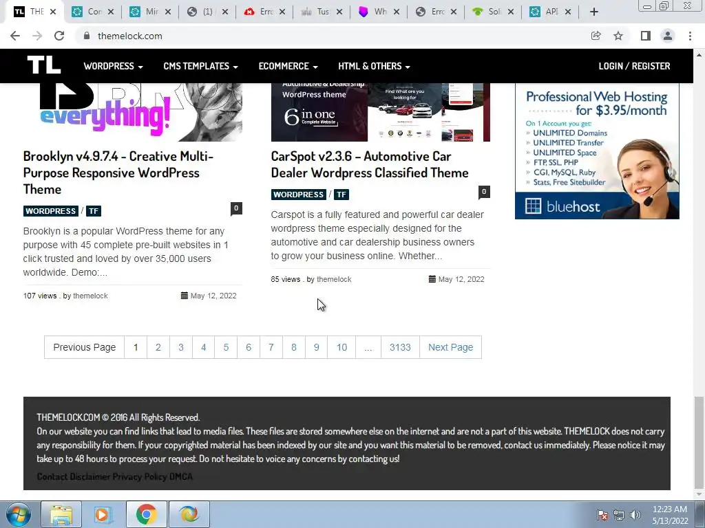Click the share page icon in address bar
The image size is (705, 528).
pyautogui.click(x=596, y=36)
